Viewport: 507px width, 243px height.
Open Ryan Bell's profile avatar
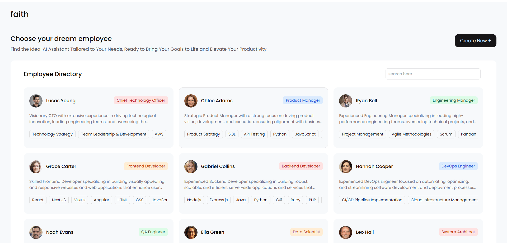point(346,101)
